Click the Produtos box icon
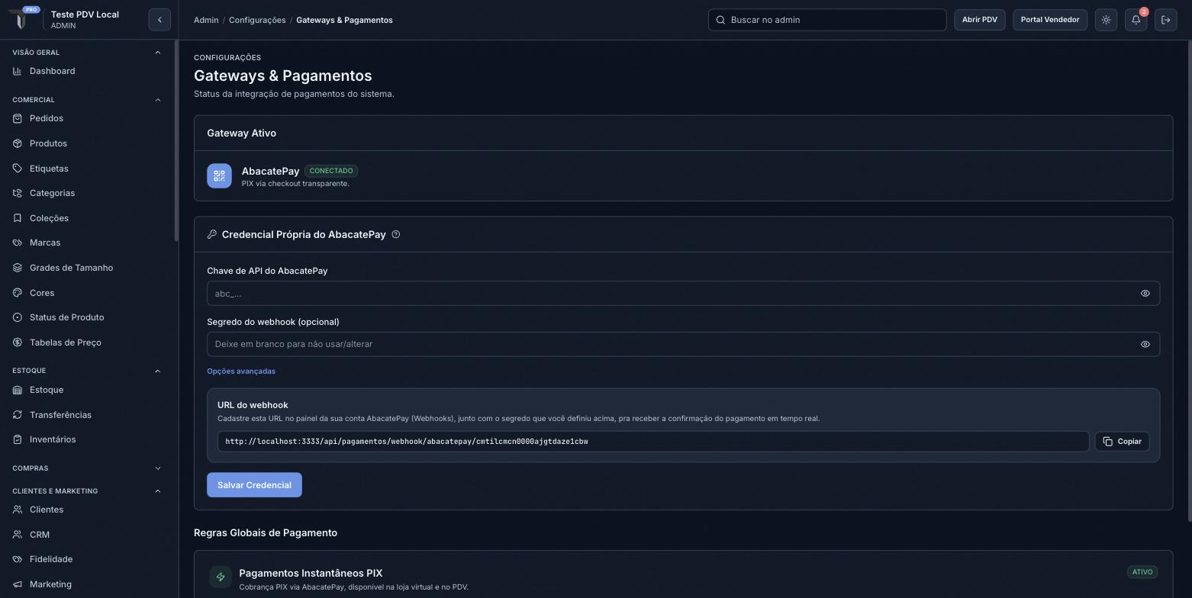Viewport: 1192px width, 598px height. tap(18, 143)
